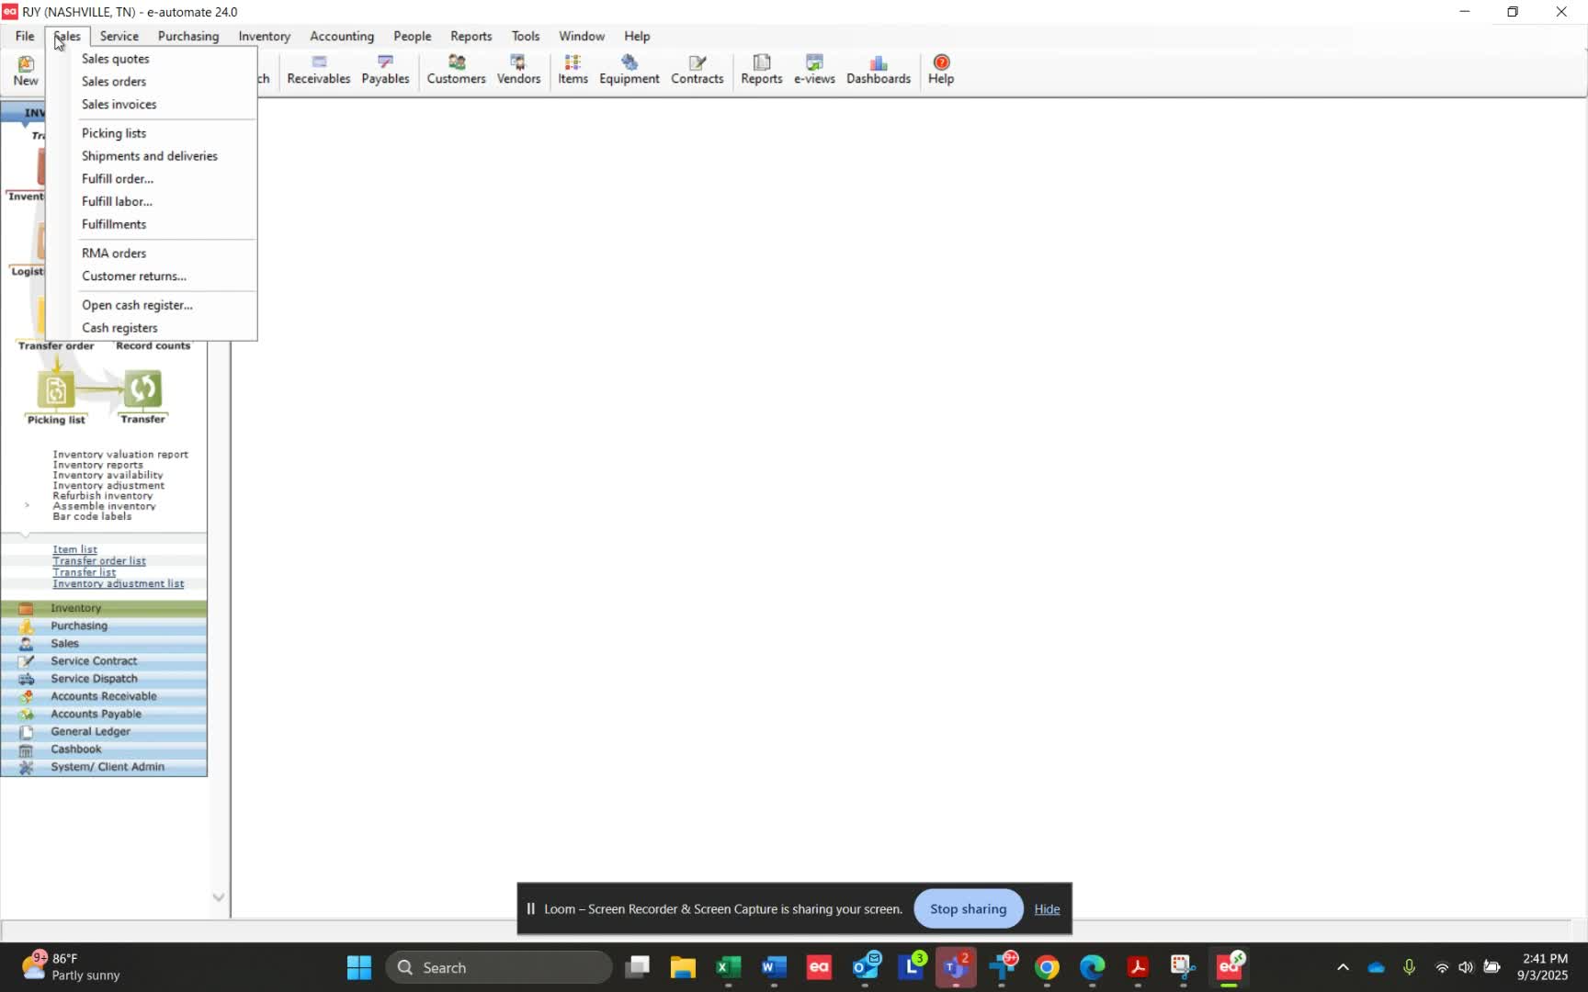Viewport: 1588px width, 992px height.
Task: Open the Transfer list link
Action: [x=84, y=572]
